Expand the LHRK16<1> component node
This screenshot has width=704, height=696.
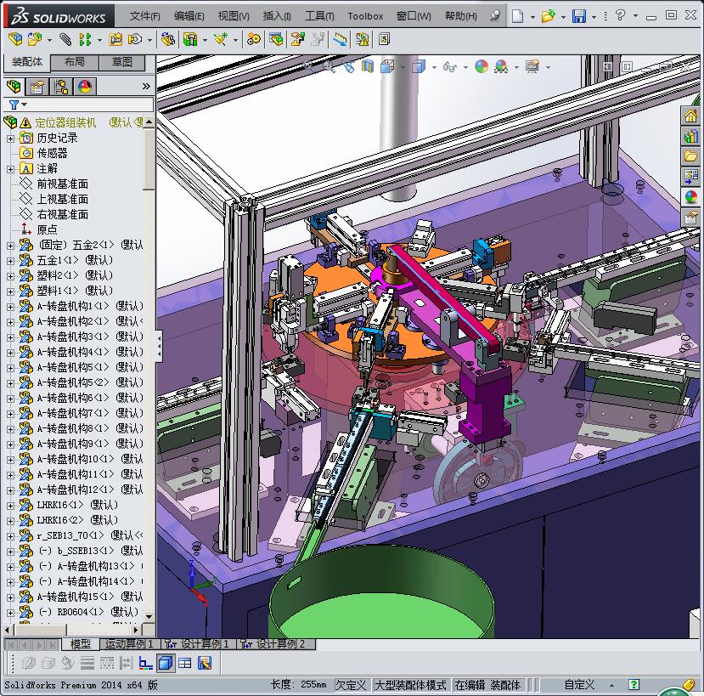tap(10, 506)
